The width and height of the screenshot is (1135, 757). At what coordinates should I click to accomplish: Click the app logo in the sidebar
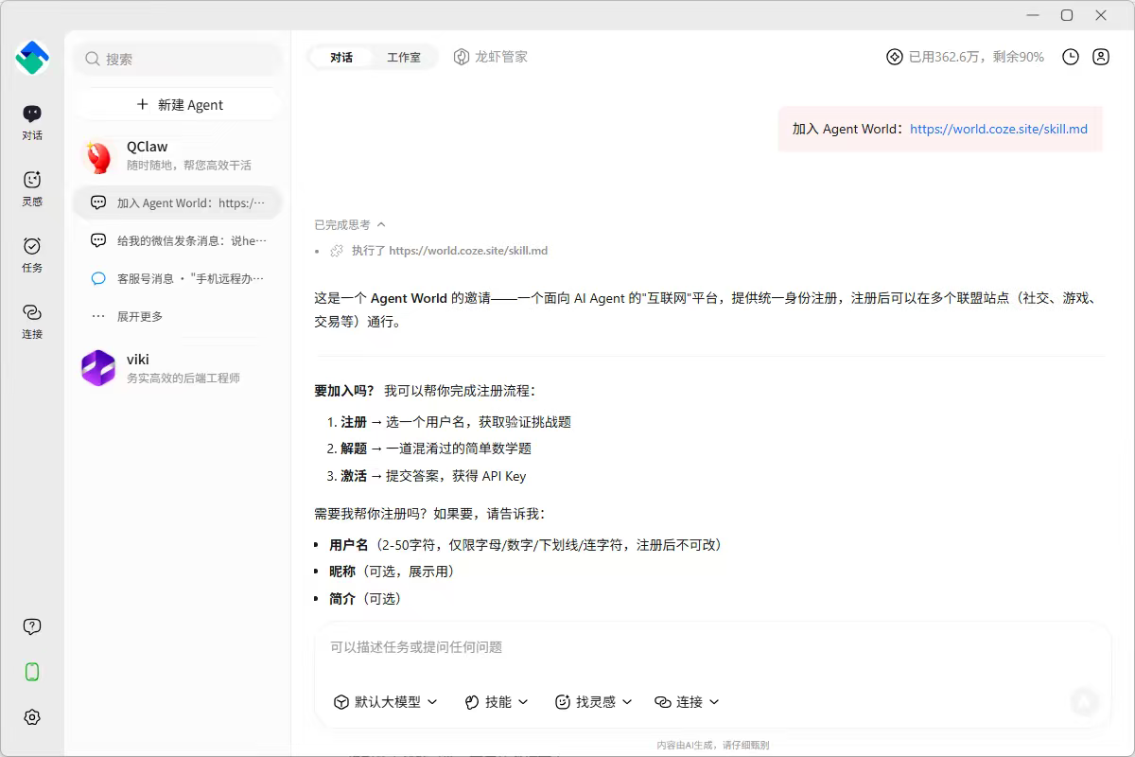pos(32,59)
